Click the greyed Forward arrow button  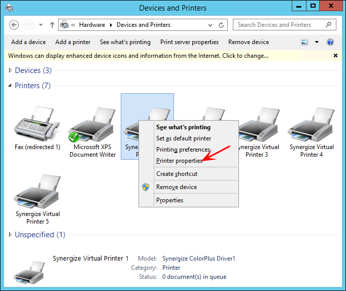tap(29, 25)
